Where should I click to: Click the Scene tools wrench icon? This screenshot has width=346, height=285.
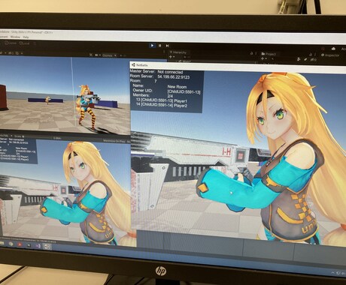pos(91,55)
